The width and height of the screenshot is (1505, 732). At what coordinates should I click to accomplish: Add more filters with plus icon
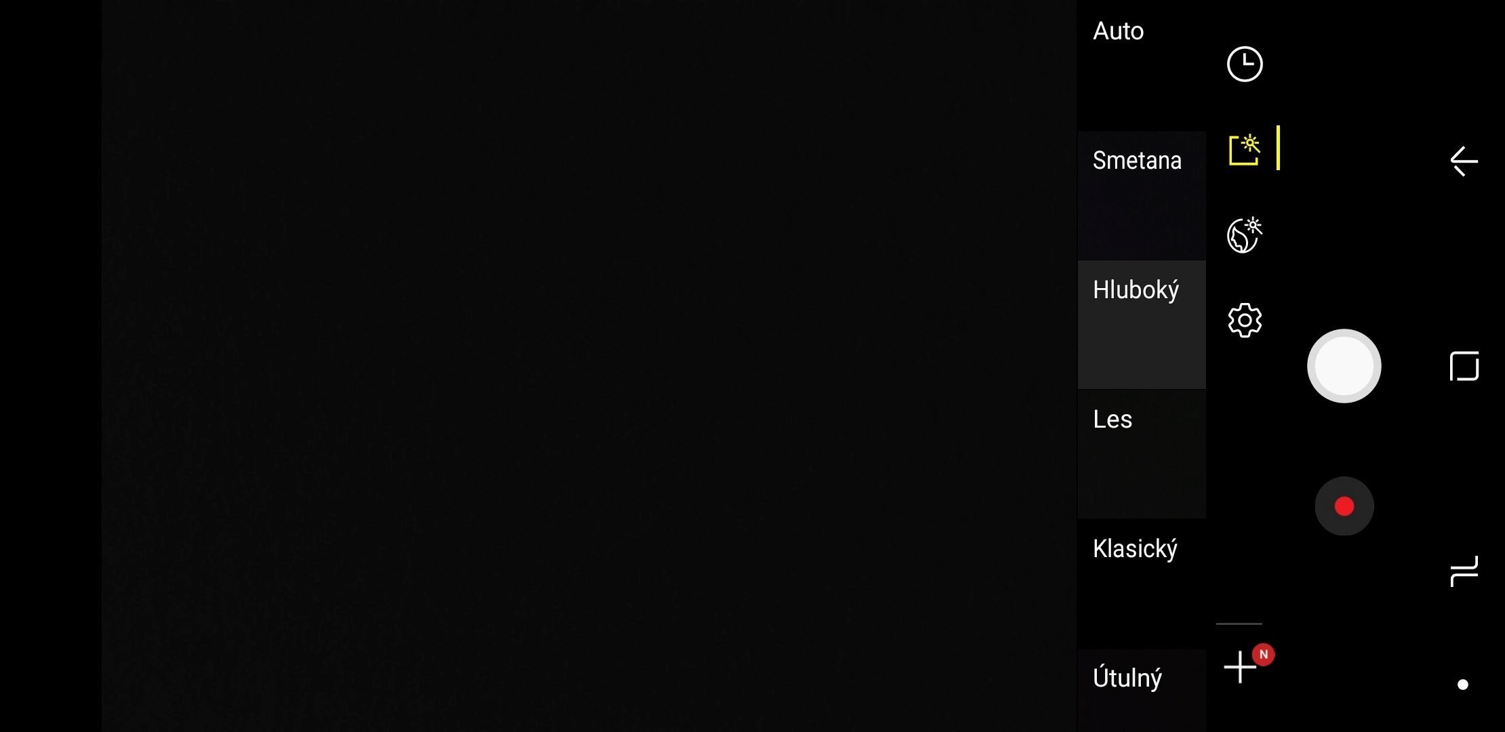click(1240, 668)
